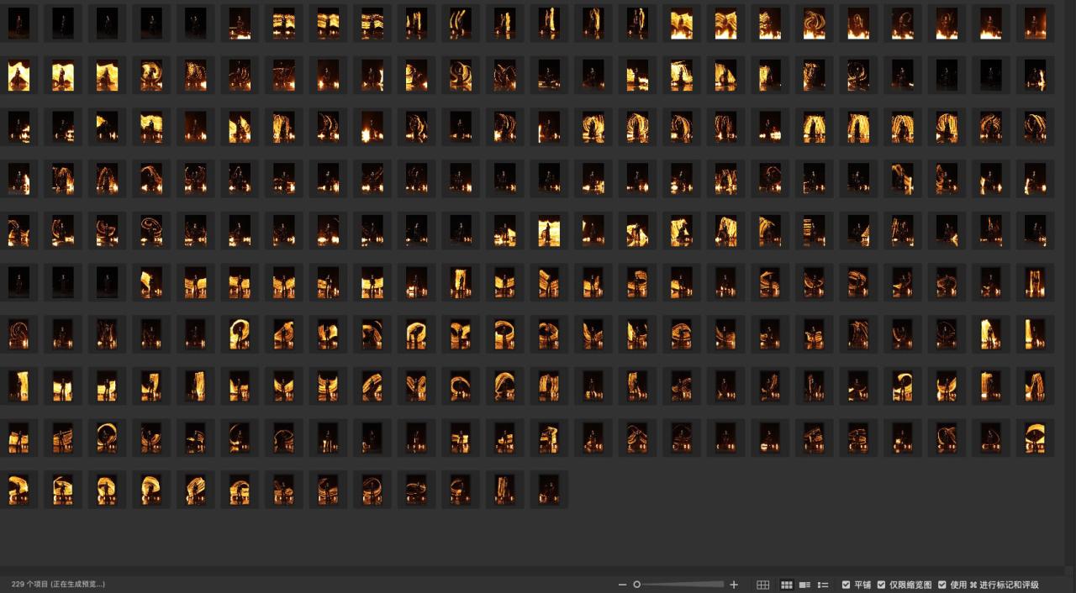Select the last thumbnail in the ninth row
Screen dimensions: 1076x593
click(1035, 438)
